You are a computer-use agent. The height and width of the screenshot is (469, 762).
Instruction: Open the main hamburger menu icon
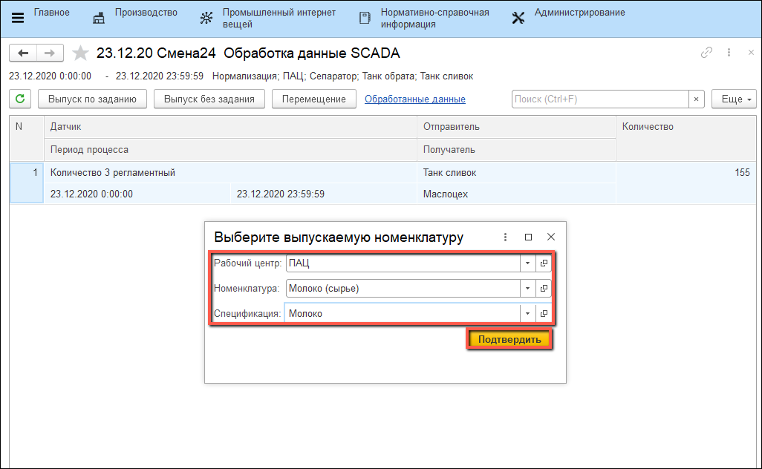[18, 18]
